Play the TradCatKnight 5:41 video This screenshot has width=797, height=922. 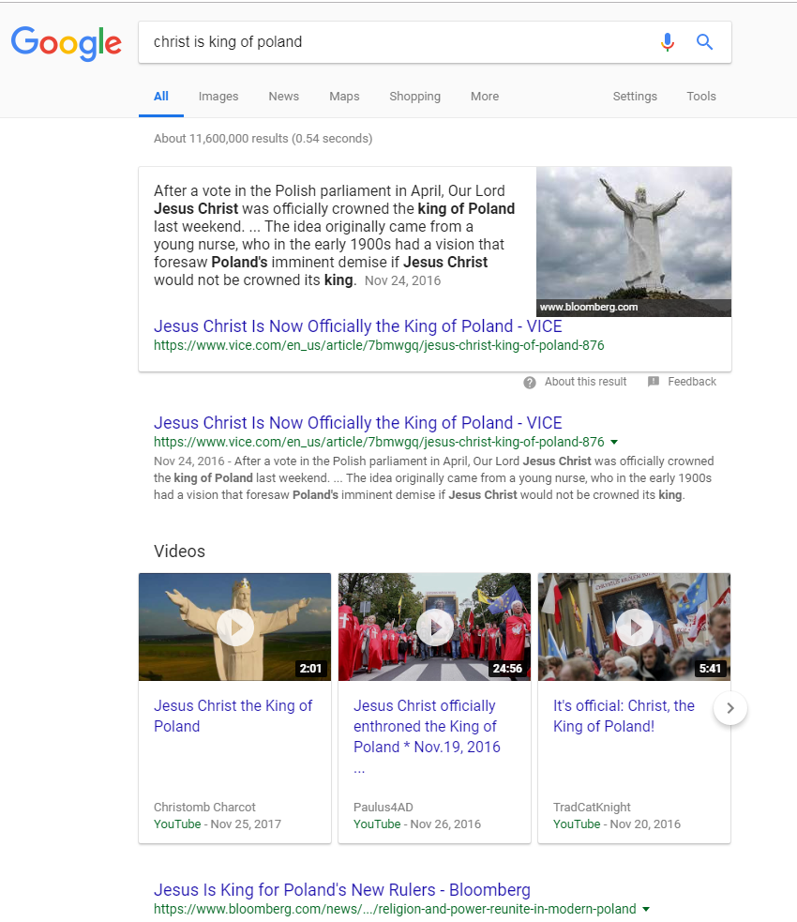pyautogui.click(x=634, y=627)
